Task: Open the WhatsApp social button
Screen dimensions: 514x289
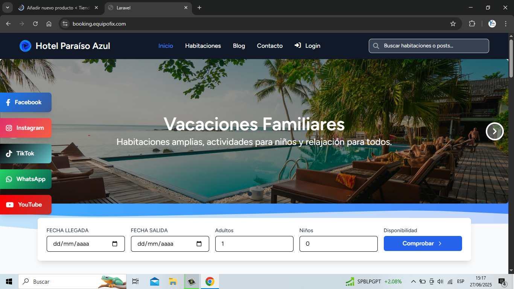Action: point(26,179)
